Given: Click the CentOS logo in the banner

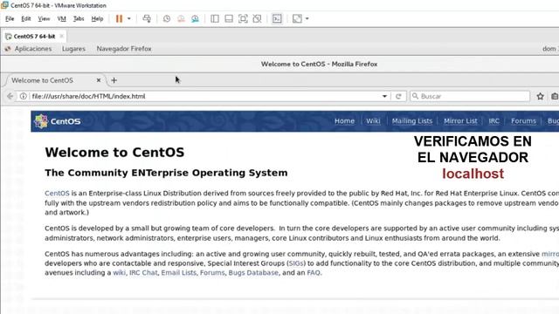Looking at the screenshot, I should click(x=58, y=121).
